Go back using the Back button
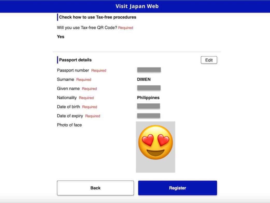Viewport: 270px width, 203px height. click(x=95, y=188)
